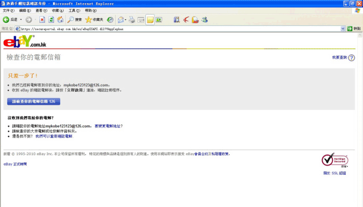This screenshot has height=207, width=363.
Task: Click the address bar URL field
Action: (180, 29)
